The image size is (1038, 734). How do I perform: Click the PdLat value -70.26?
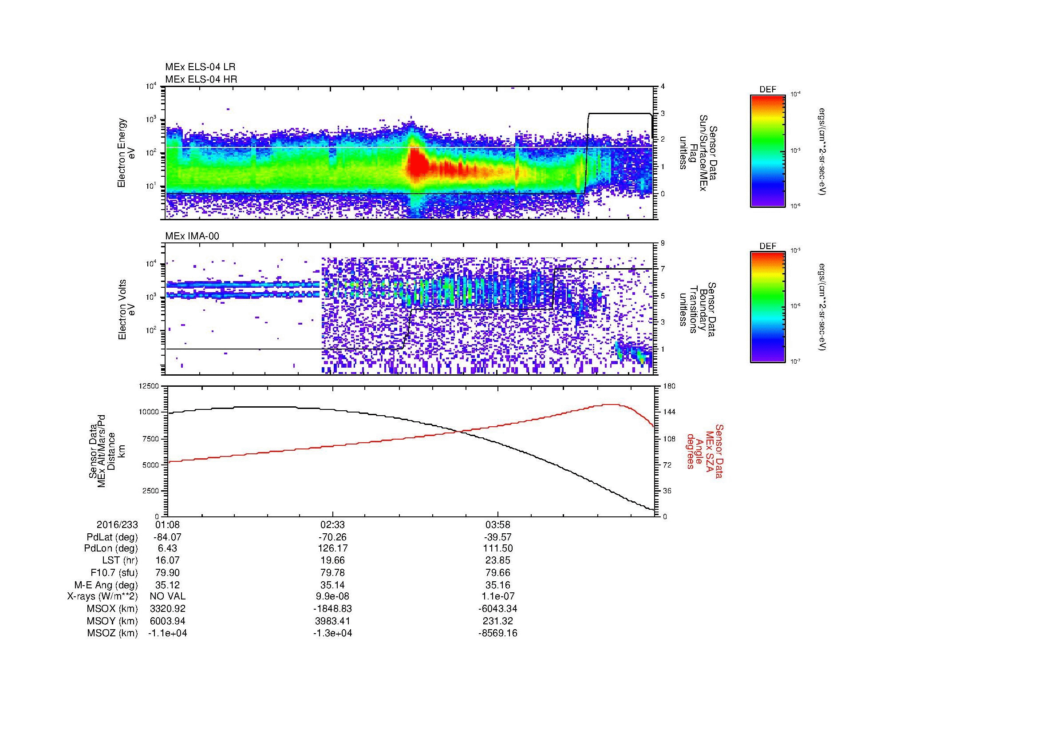333,537
